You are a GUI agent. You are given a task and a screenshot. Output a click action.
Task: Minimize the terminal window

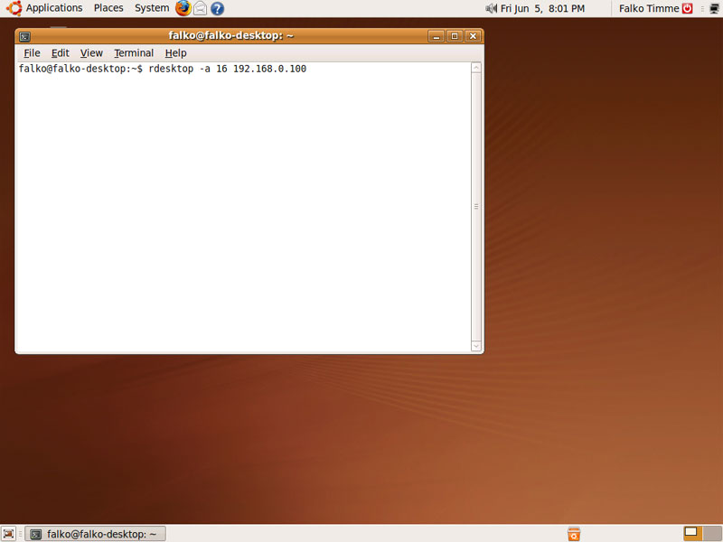[x=436, y=36]
